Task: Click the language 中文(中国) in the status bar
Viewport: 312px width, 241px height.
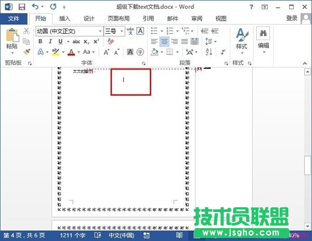Action: pos(122,235)
